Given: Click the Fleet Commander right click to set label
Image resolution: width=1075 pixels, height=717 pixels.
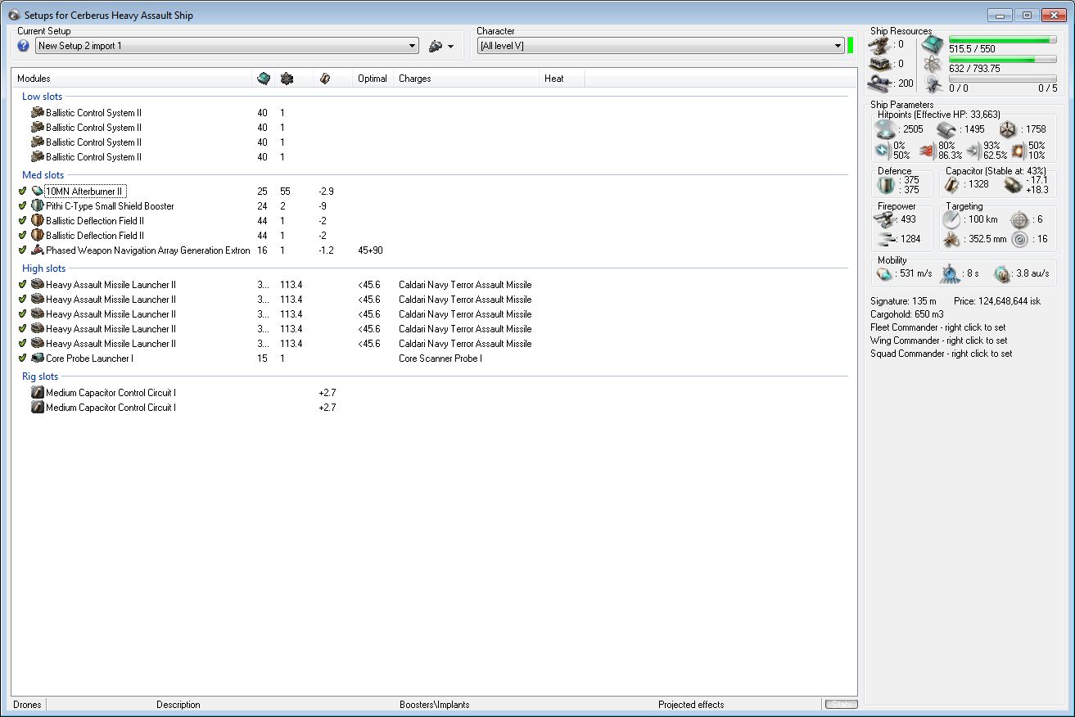Looking at the screenshot, I should tap(938, 327).
